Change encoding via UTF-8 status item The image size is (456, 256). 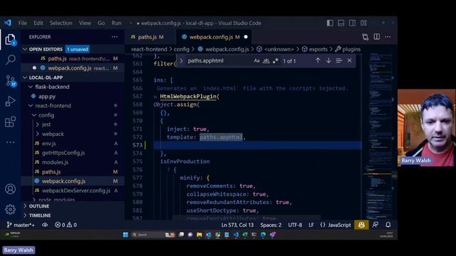295,225
